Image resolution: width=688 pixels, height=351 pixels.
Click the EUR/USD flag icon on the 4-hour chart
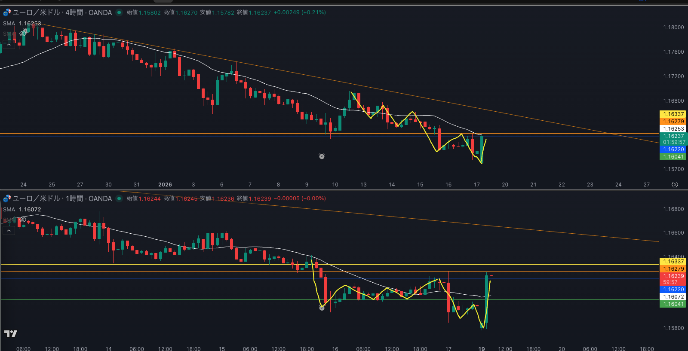[7, 12]
